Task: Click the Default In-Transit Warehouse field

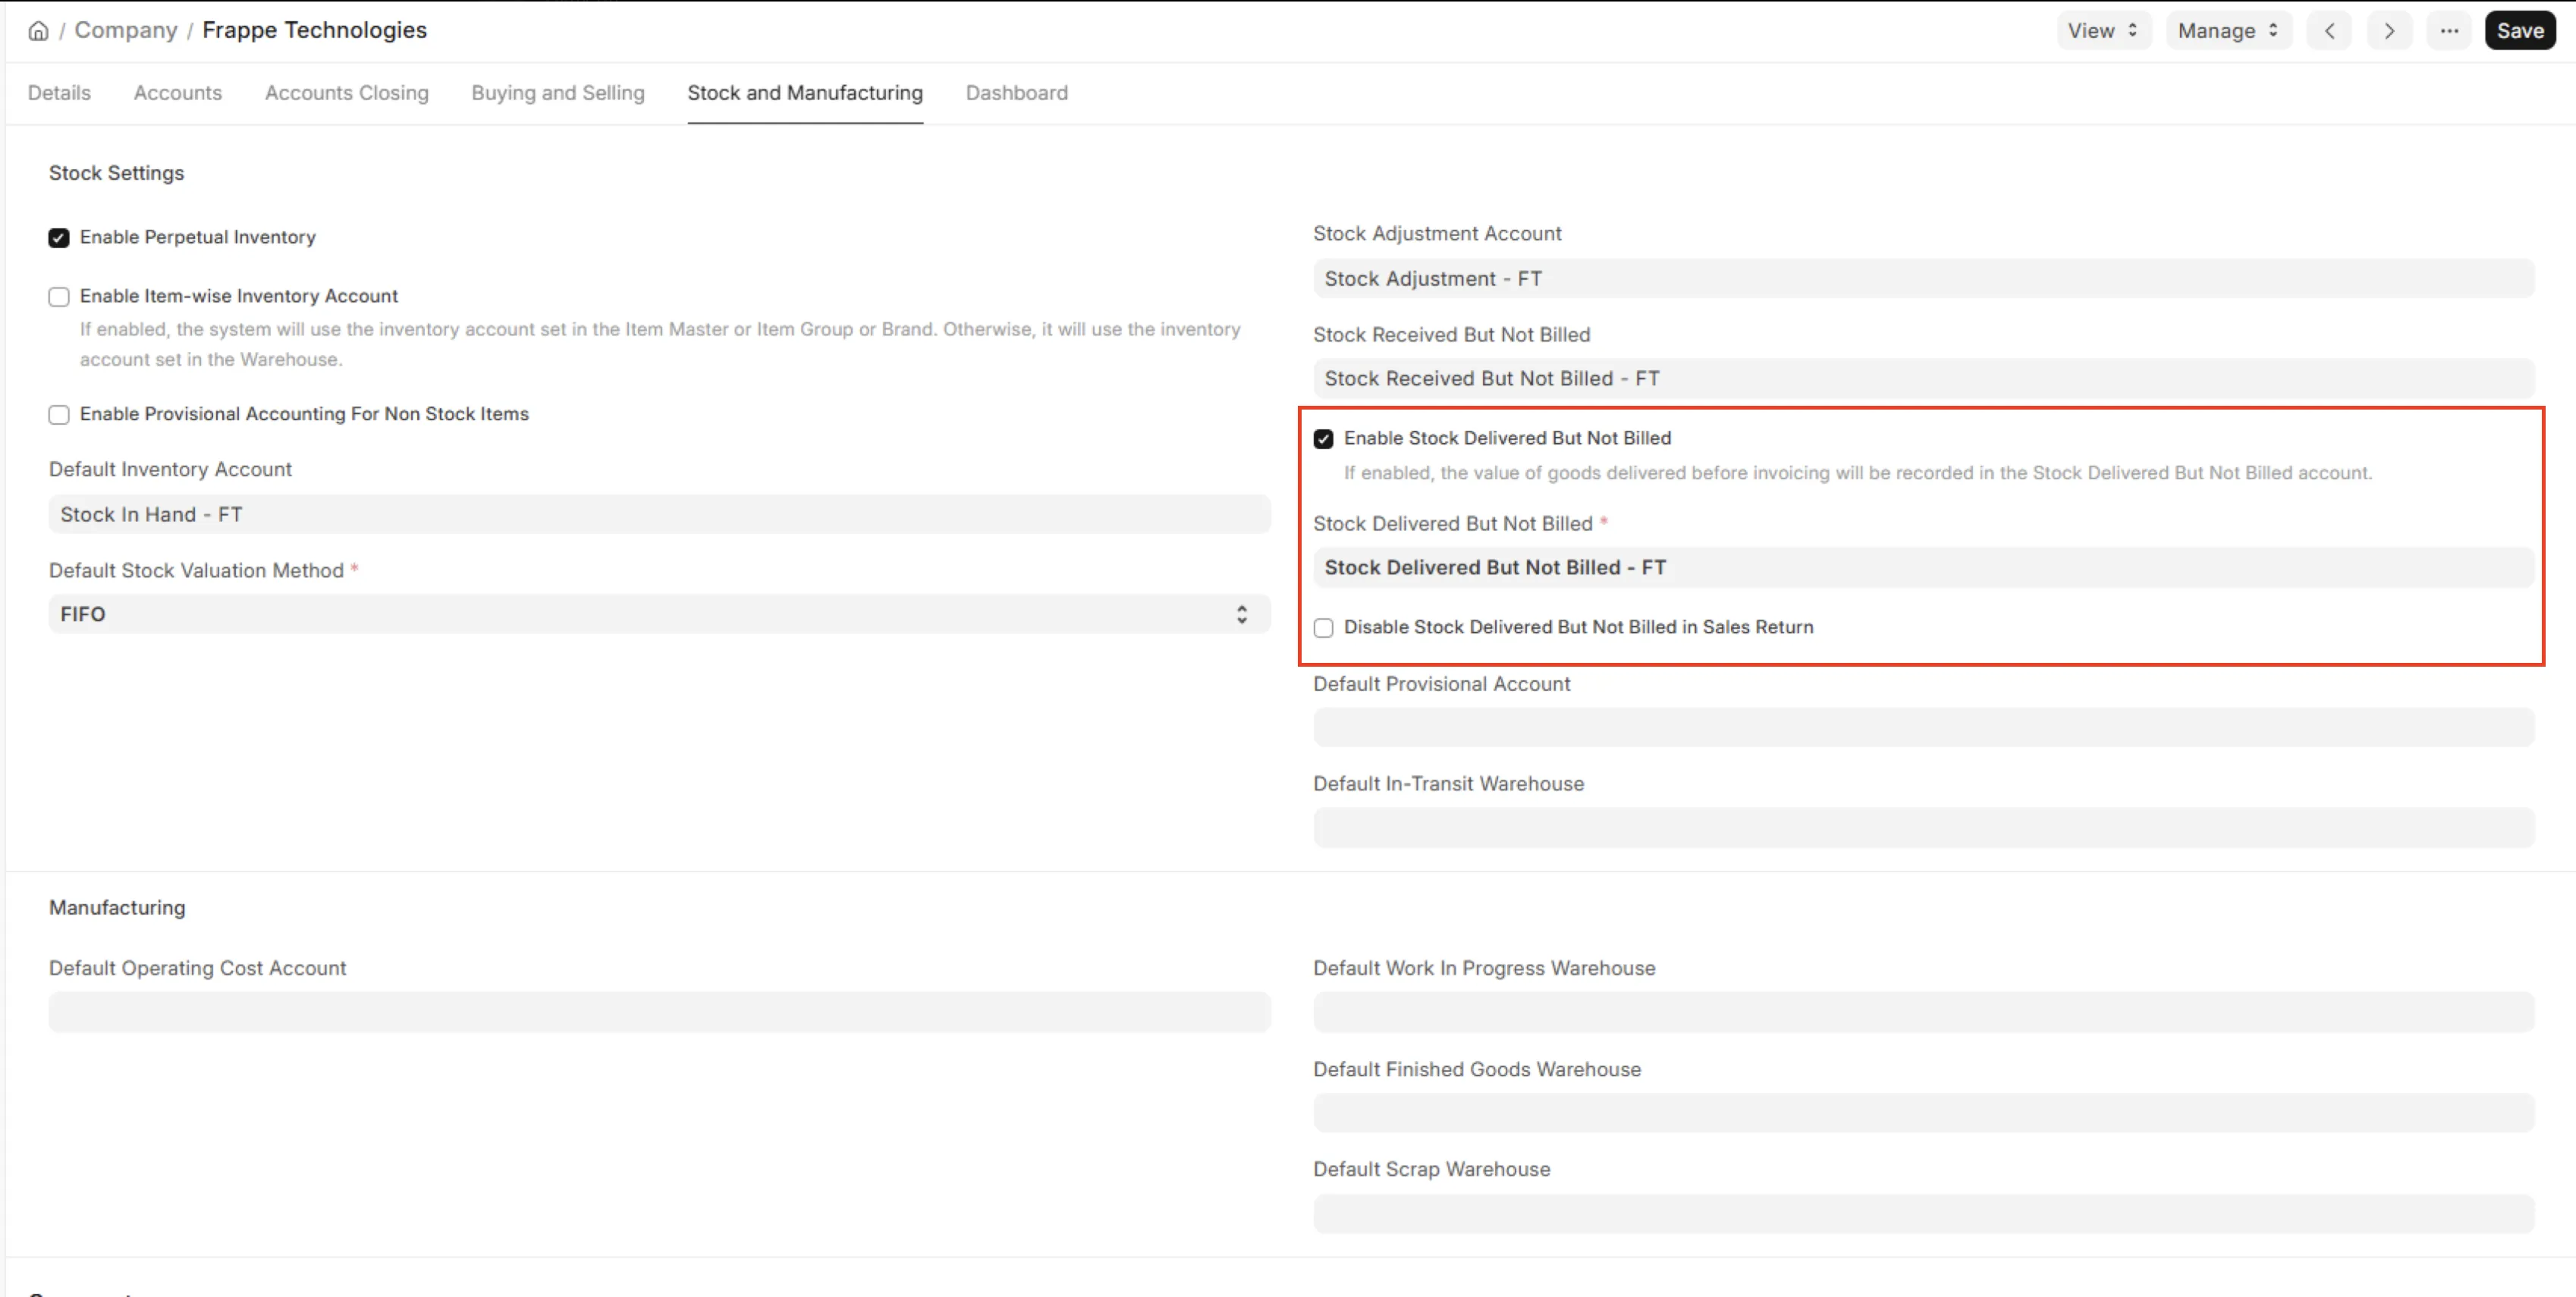Action: coord(1924,827)
